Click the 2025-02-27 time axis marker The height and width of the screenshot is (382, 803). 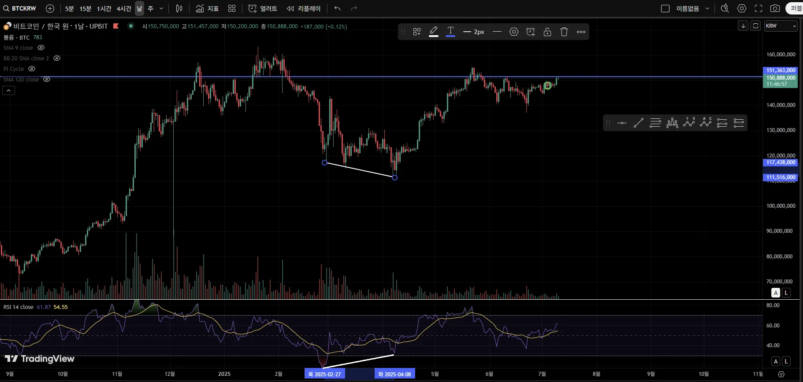(x=324, y=374)
